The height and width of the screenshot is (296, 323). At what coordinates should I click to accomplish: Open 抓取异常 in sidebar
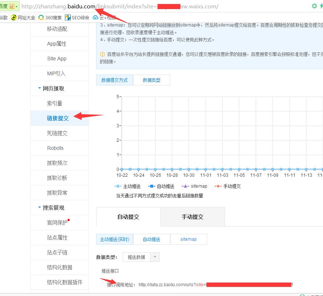tap(60, 193)
